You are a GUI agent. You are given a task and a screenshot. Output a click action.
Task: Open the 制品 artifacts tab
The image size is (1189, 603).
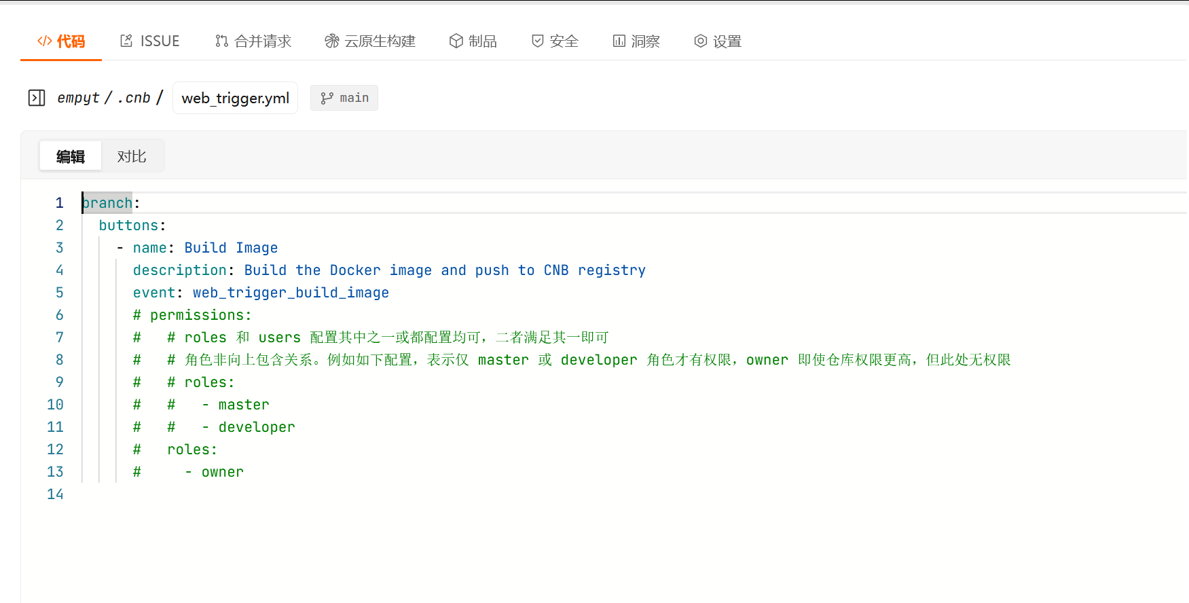473,41
